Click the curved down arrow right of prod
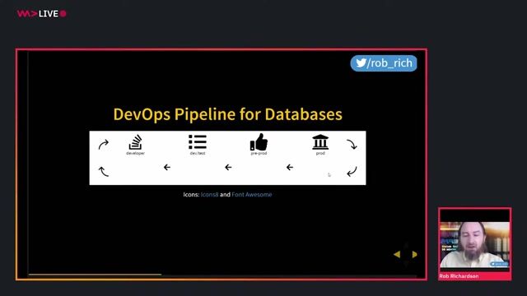 coord(352,145)
